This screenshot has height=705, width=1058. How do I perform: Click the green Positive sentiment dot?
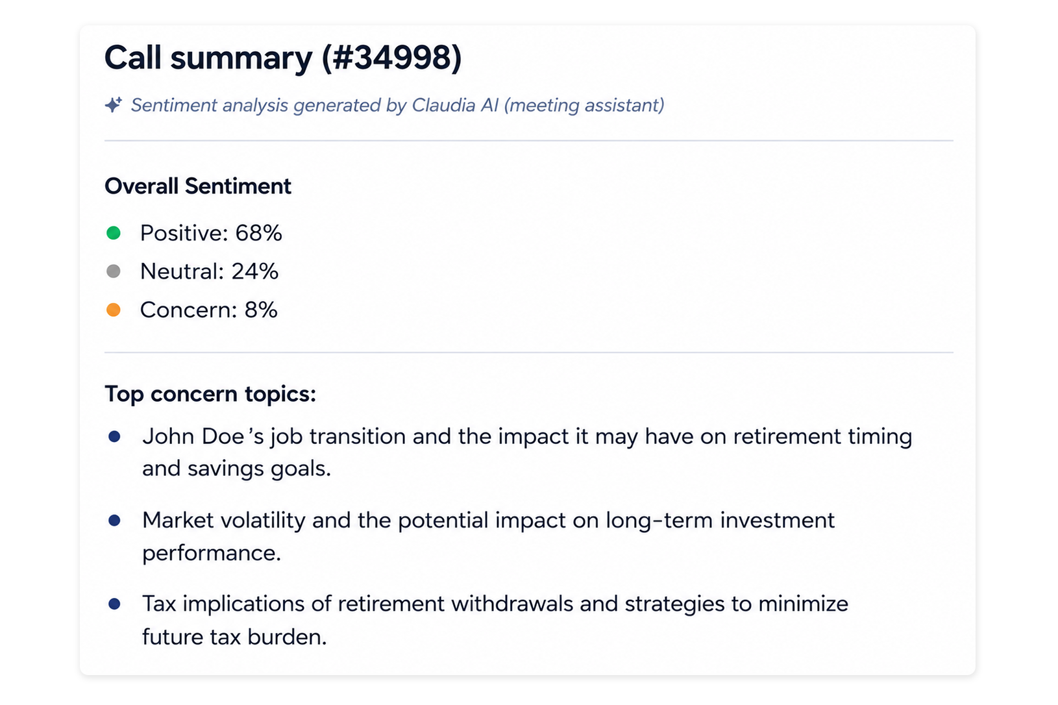(114, 233)
